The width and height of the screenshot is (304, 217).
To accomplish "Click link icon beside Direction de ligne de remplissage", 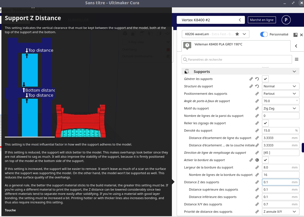I will point(257,153).
